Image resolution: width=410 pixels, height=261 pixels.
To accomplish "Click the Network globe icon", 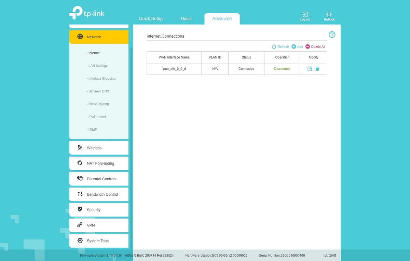I will [80, 37].
